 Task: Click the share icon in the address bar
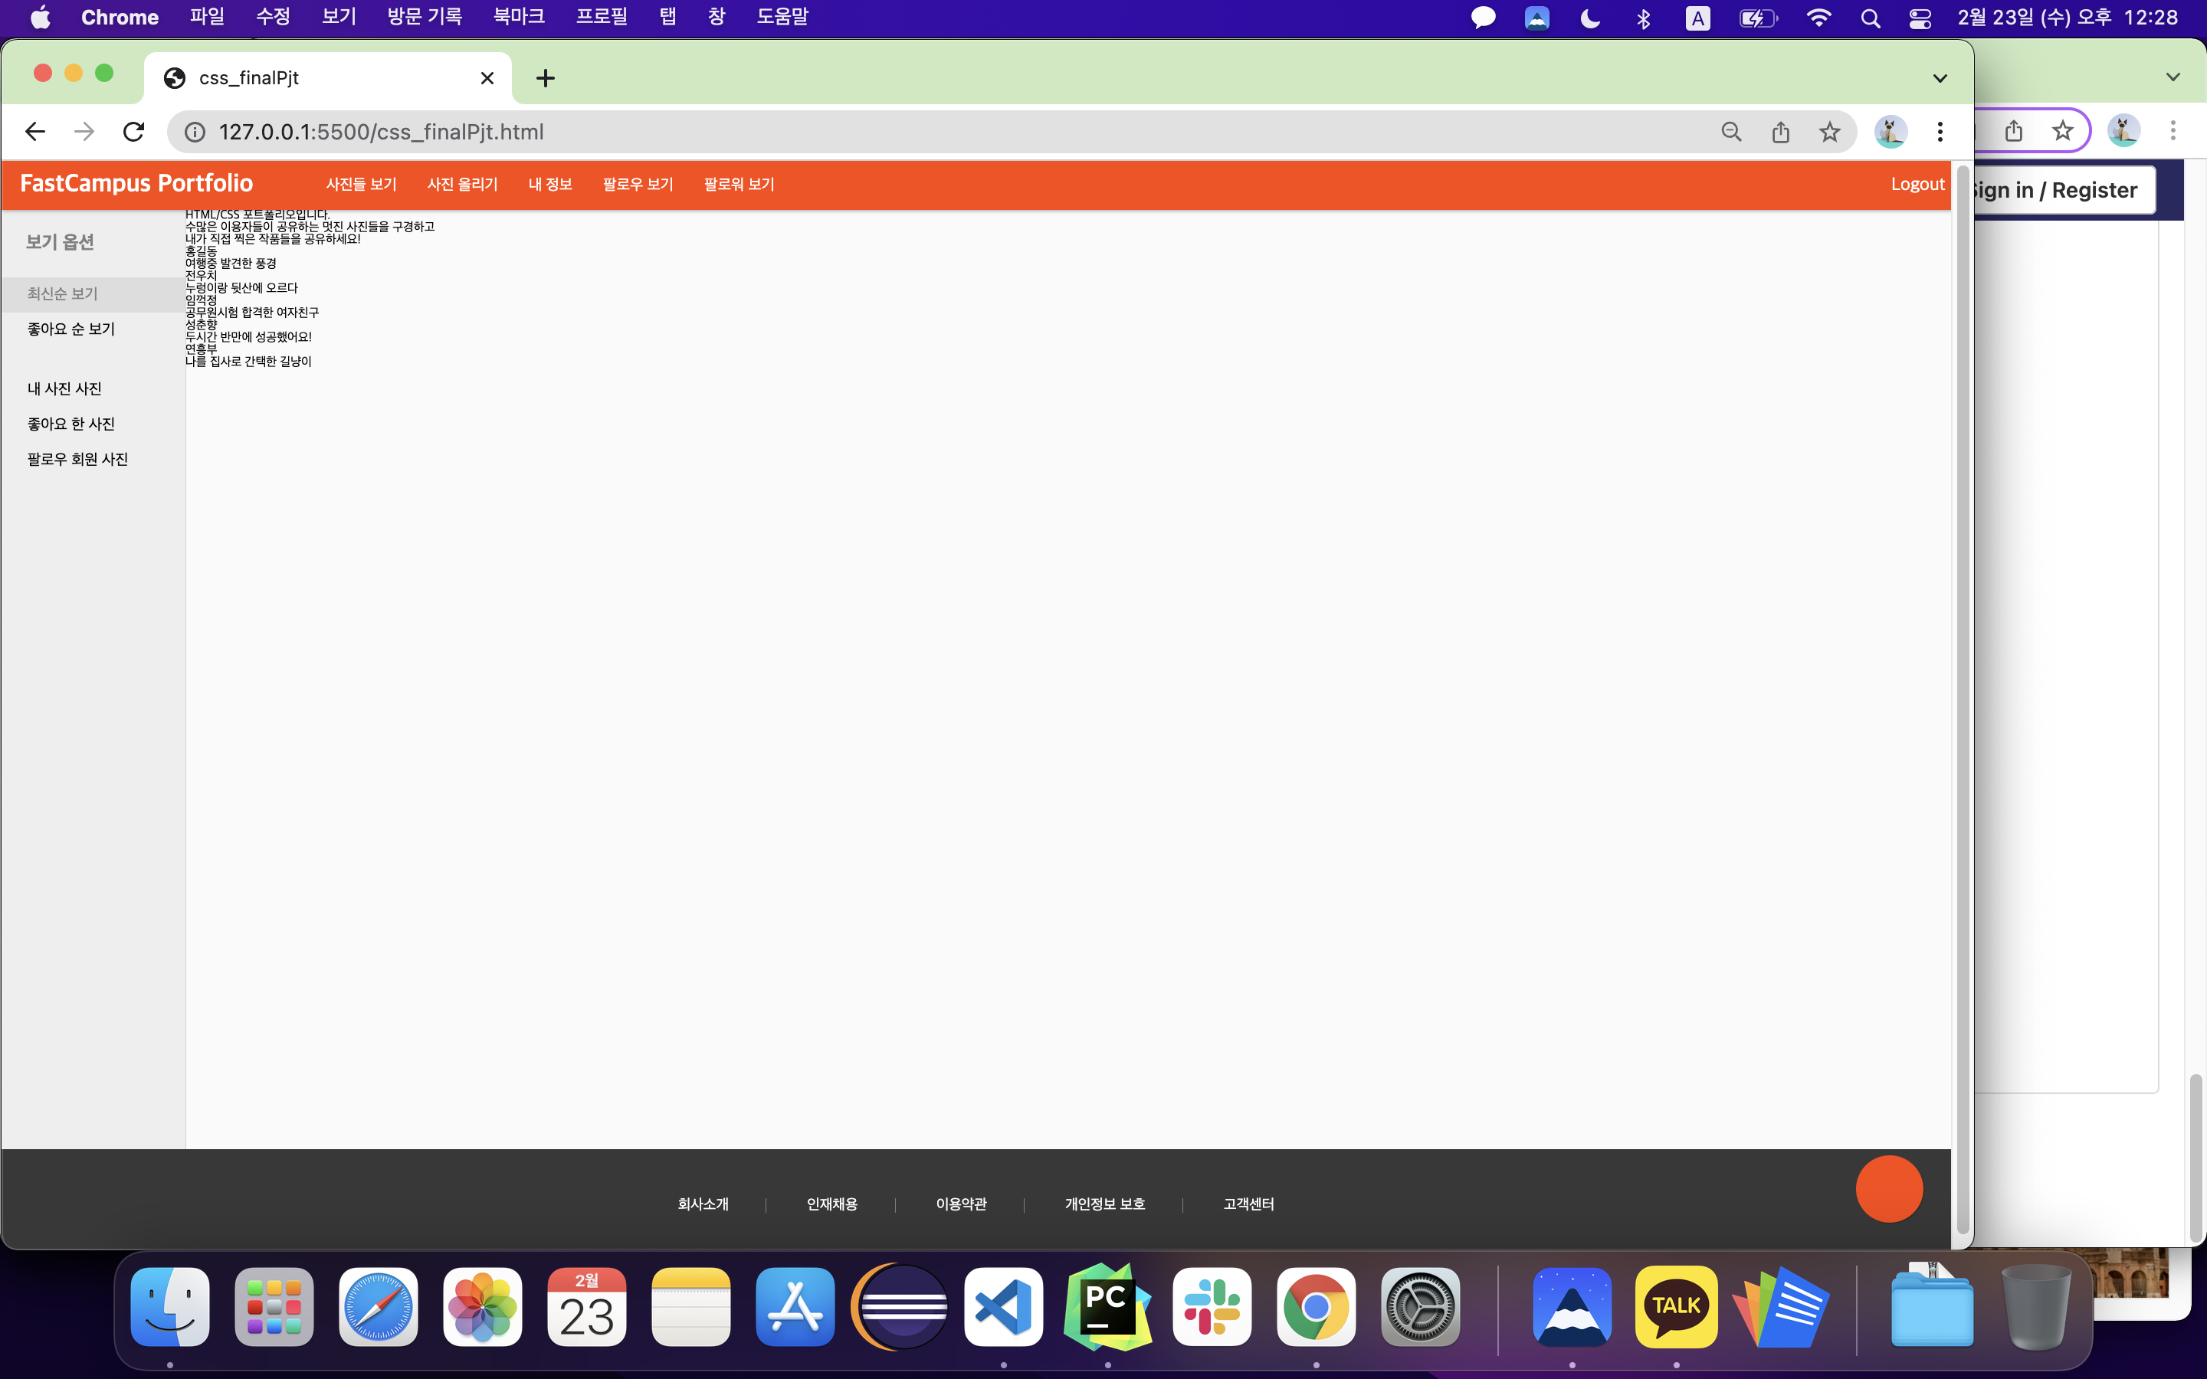pyautogui.click(x=1780, y=133)
